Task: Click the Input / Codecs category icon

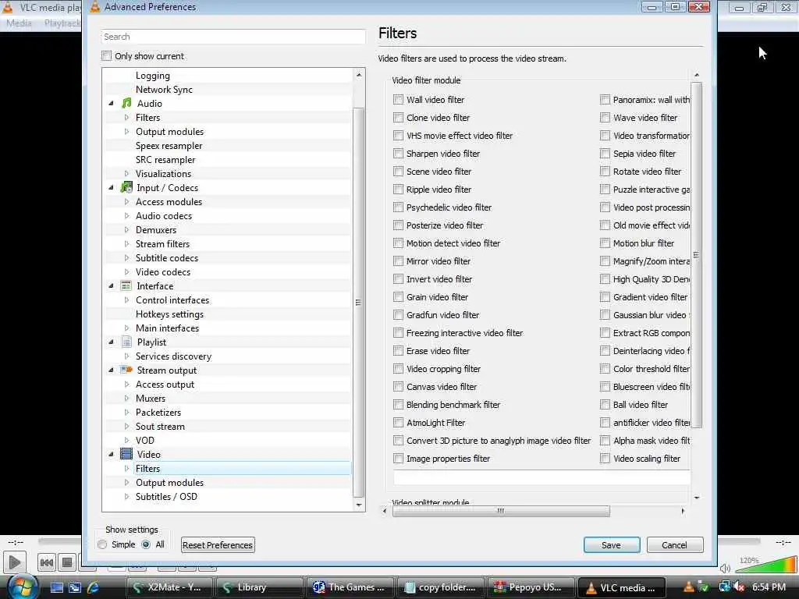Action: click(x=126, y=187)
